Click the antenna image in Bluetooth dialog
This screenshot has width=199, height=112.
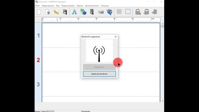(x=99, y=51)
